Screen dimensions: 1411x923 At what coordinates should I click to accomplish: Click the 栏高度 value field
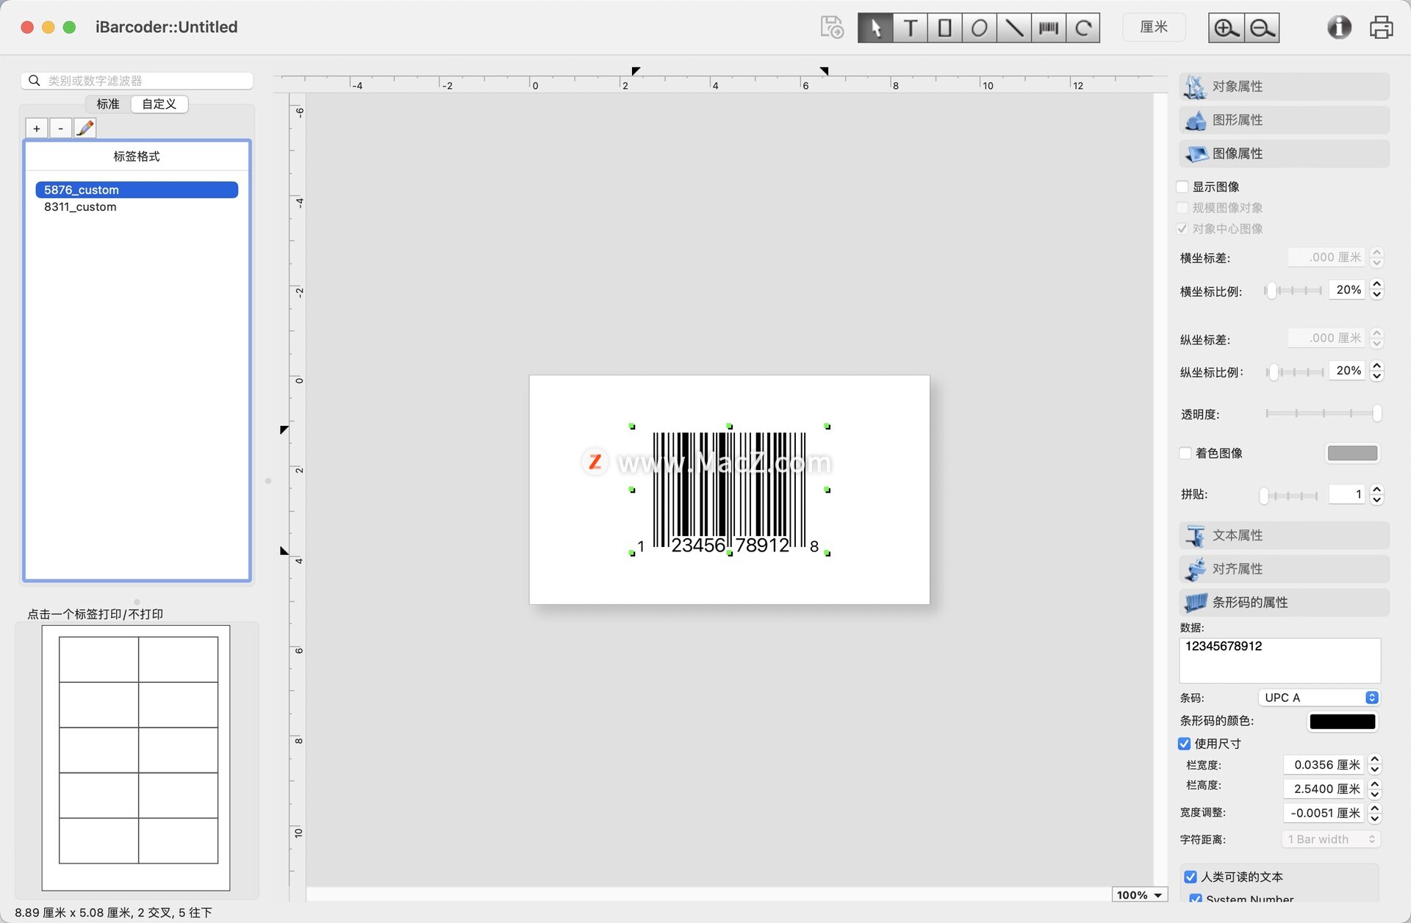1324,789
